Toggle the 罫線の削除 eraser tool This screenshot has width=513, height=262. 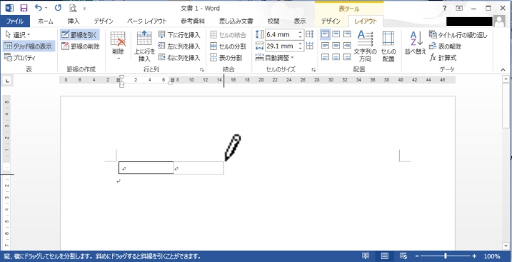pyautogui.click(x=80, y=47)
